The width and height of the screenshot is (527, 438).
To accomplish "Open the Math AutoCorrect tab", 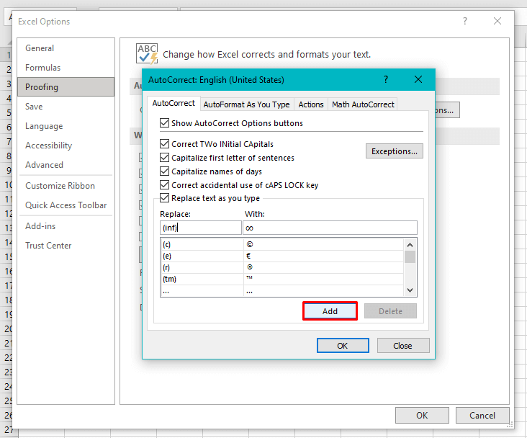I will [363, 104].
